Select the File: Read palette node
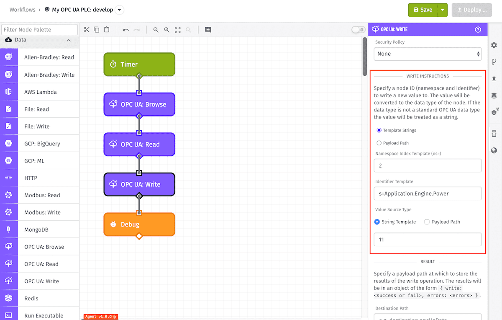The width and height of the screenshot is (502, 320). pos(40,109)
